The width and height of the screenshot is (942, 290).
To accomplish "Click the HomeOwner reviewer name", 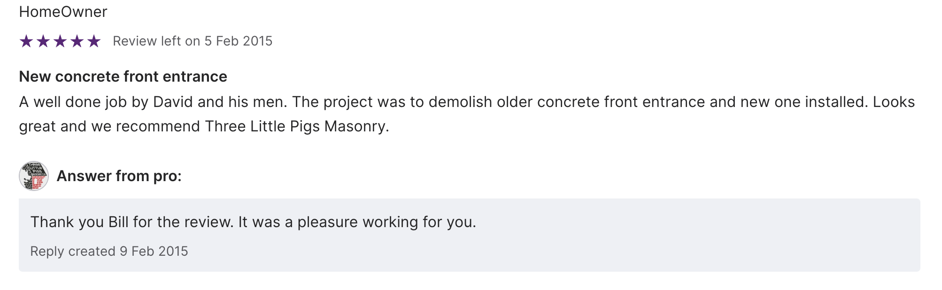I will pyautogui.click(x=63, y=12).
